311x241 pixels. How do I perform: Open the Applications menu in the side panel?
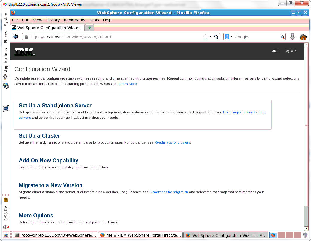point(6,60)
